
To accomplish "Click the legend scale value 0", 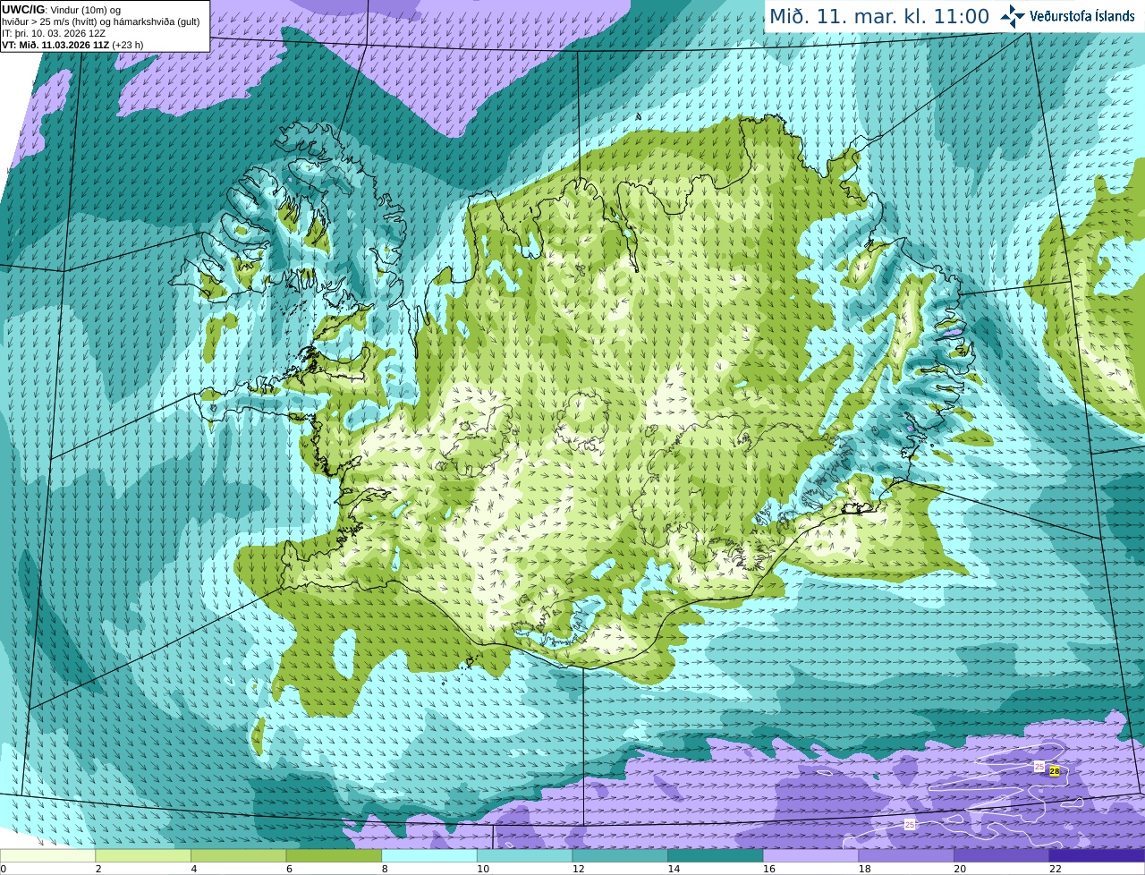I will [3, 869].
